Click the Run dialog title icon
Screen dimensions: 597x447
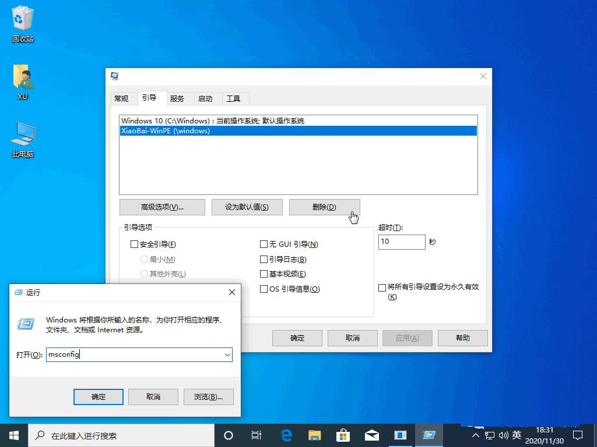click(18, 292)
